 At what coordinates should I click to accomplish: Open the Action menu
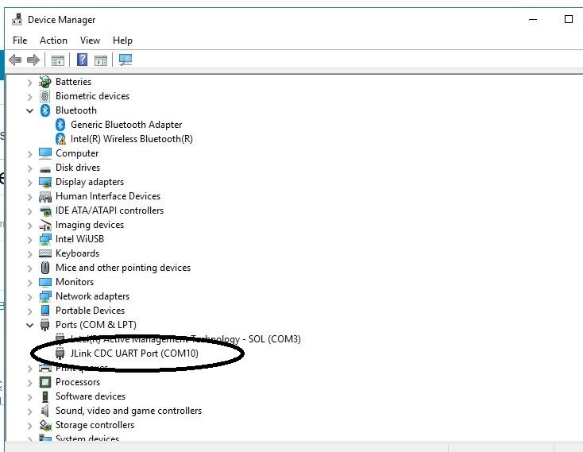(53, 41)
